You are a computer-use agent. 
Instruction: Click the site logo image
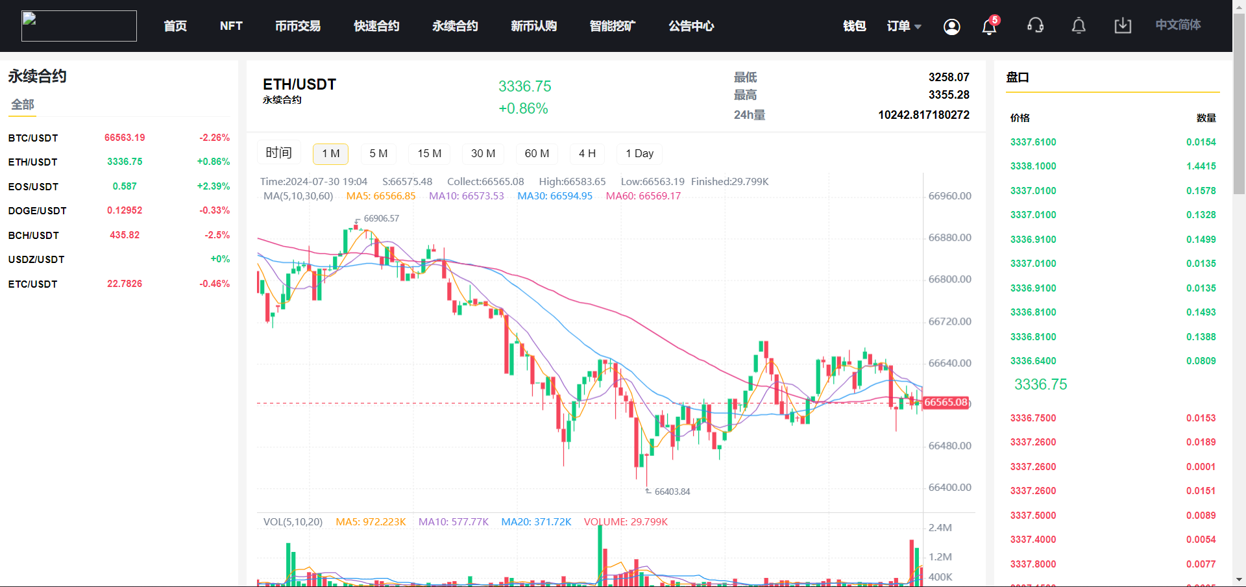click(x=79, y=26)
